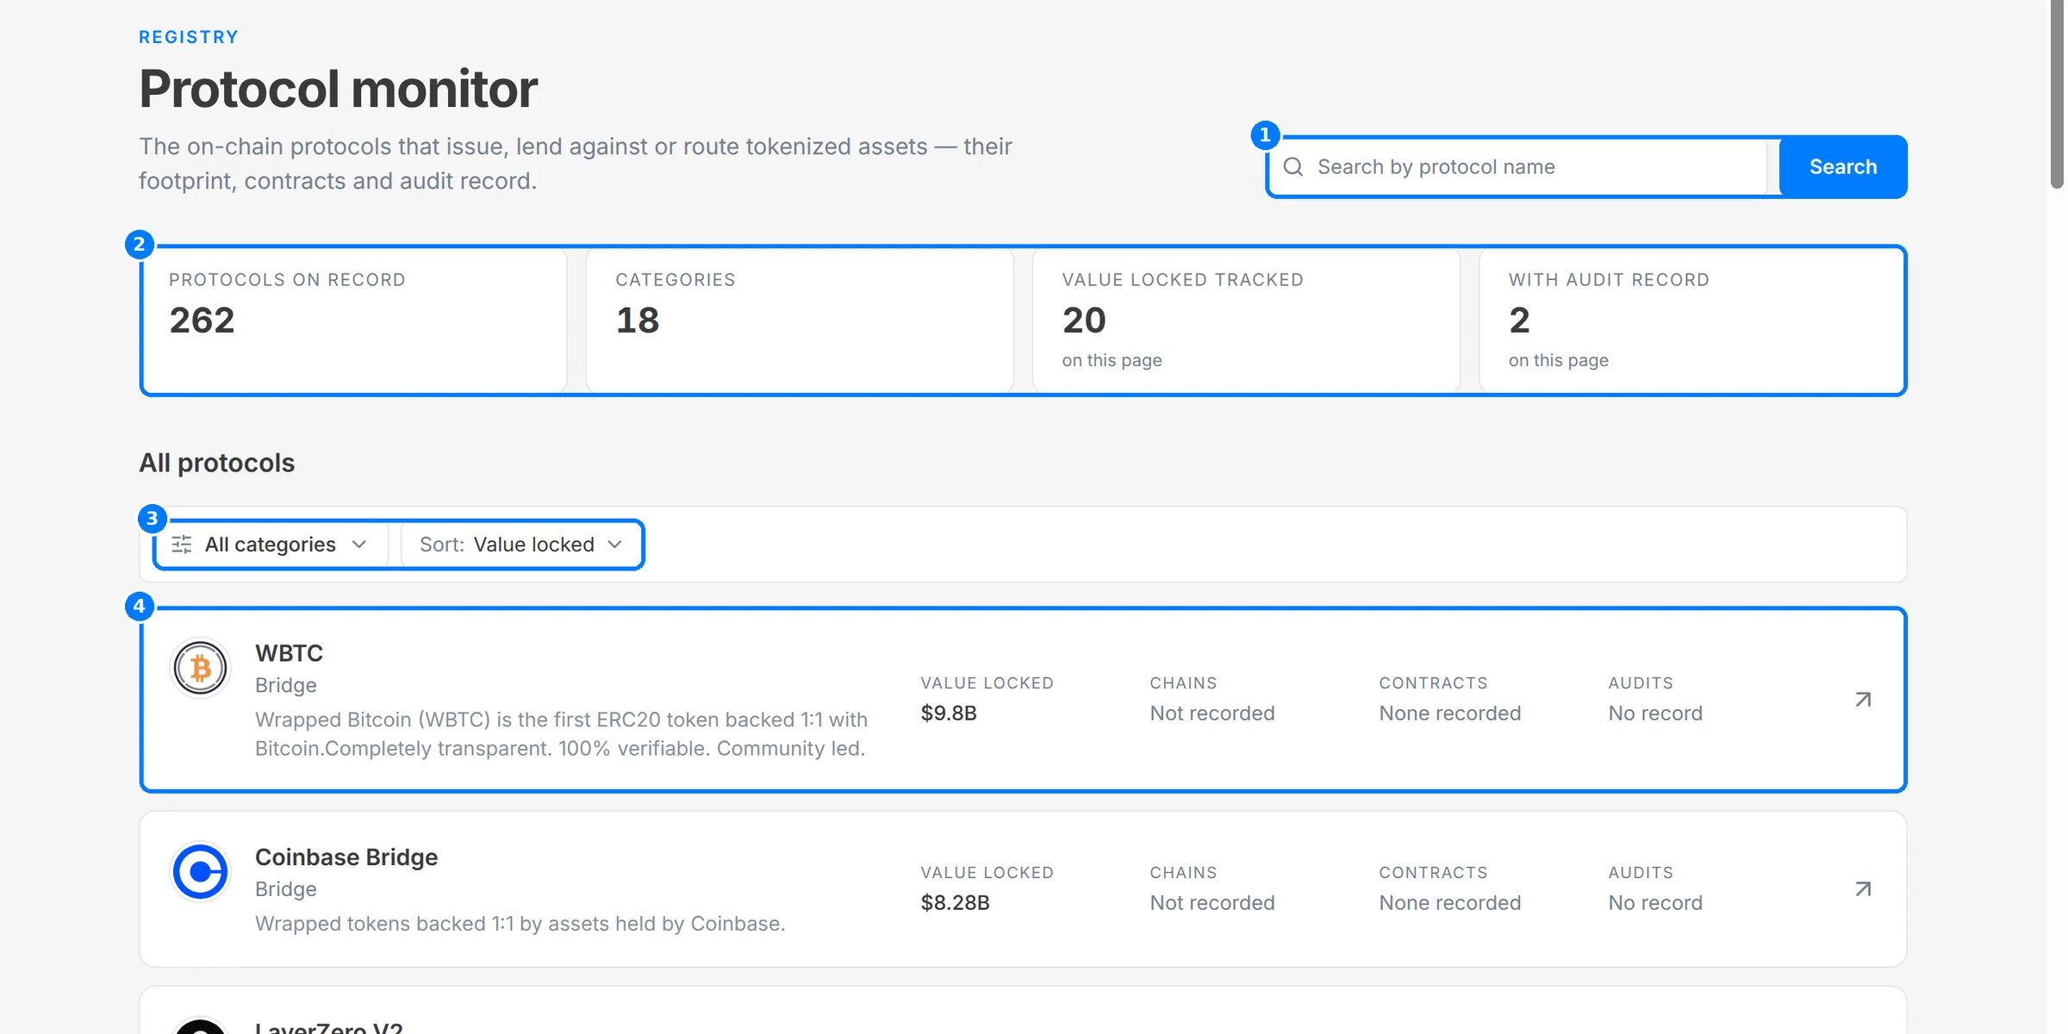Click the Protocols on record card
This screenshot has width=2068, height=1034.
point(353,321)
